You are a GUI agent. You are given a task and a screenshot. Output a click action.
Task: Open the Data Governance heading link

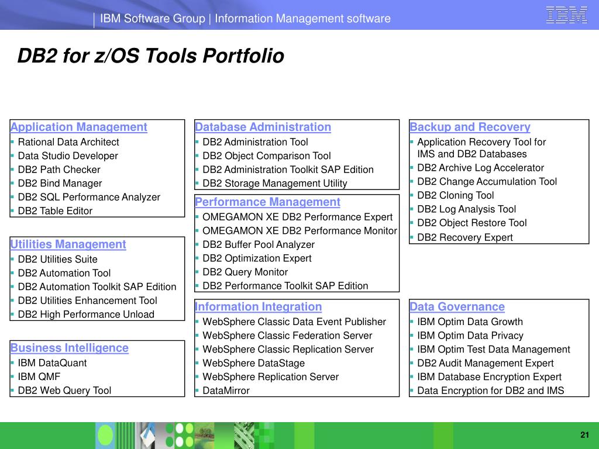(x=457, y=306)
